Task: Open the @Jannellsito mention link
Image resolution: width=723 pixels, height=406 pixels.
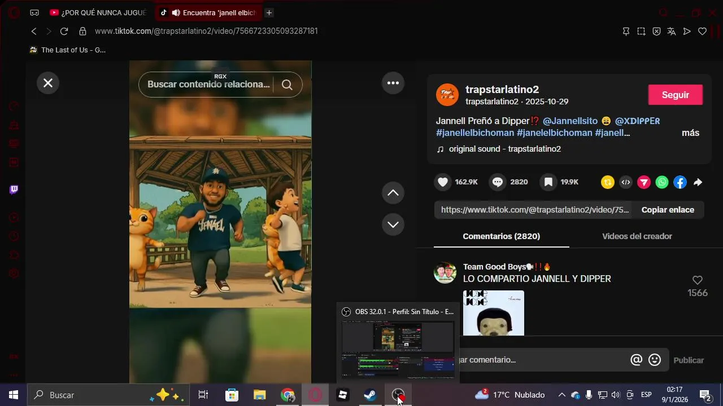Action: (x=570, y=121)
